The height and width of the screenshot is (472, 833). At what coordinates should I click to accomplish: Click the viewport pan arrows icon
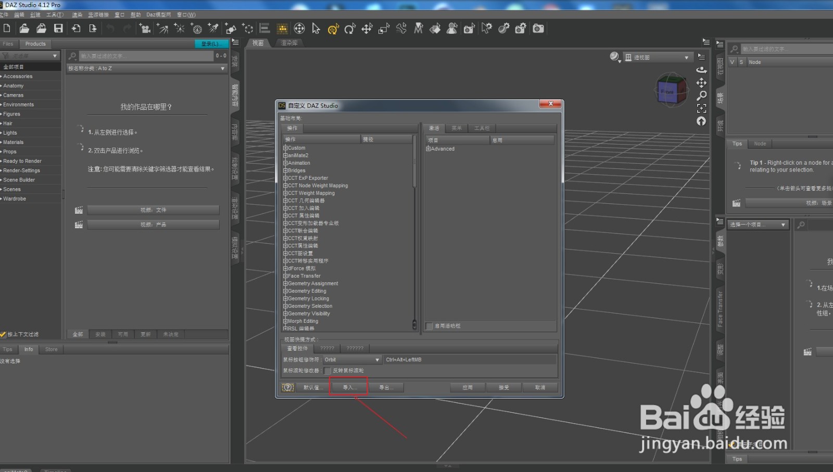pos(702,83)
